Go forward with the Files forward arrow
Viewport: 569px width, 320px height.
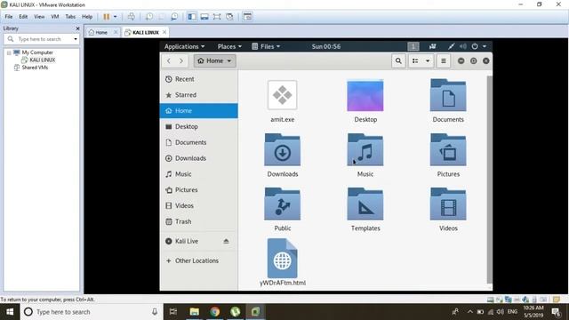click(181, 61)
